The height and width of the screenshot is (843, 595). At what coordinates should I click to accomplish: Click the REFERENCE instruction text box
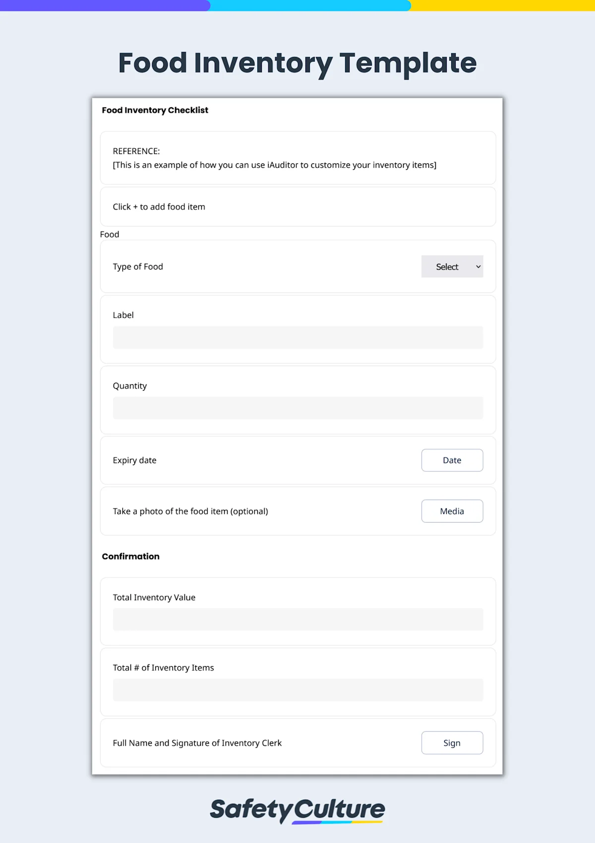pyautogui.click(x=297, y=158)
